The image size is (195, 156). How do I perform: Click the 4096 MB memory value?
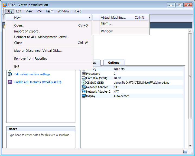[119, 69]
